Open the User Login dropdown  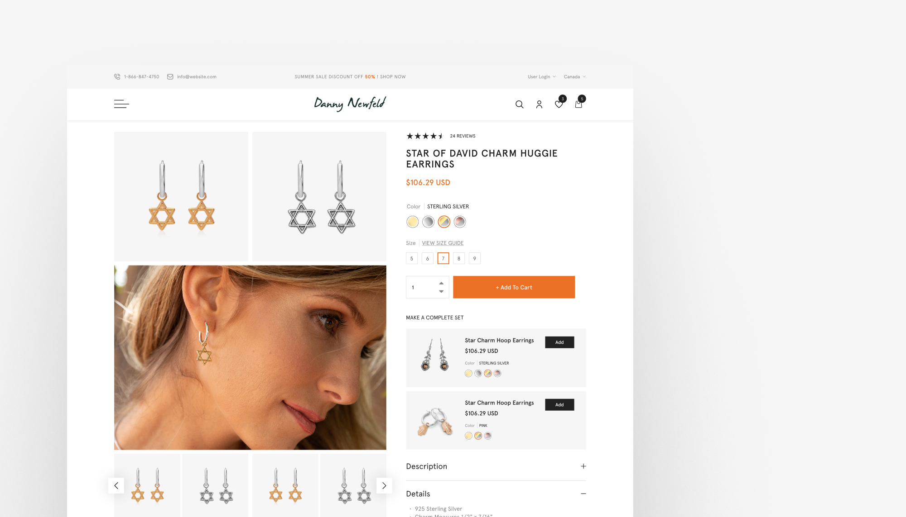click(542, 77)
